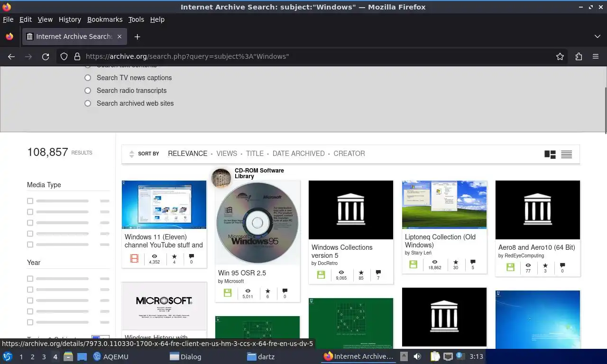Click the floppy icon on Liptoneq Collection card
The height and width of the screenshot is (364, 607).
point(414,264)
